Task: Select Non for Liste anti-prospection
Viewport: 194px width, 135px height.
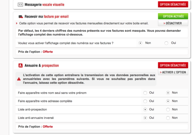Action: [x=168, y=110]
